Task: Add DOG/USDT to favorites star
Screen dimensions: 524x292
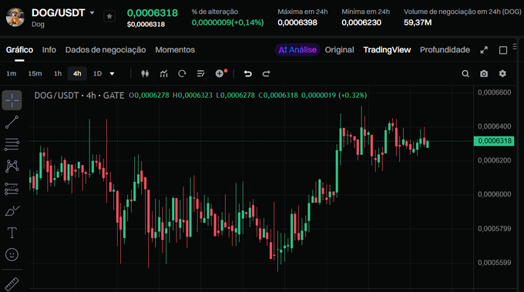Action: [x=109, y=16]
